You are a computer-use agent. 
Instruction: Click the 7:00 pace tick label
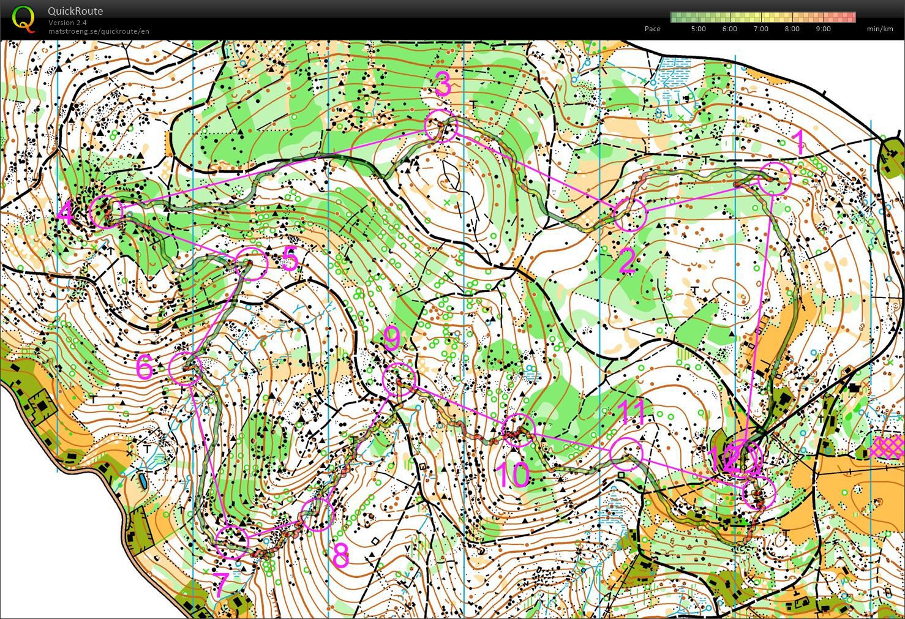(x=760, y=29)
